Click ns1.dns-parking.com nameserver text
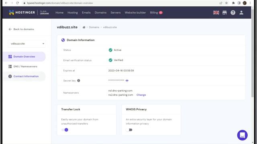The width and height of the screenshot is (257, 144). pos(120,91)
